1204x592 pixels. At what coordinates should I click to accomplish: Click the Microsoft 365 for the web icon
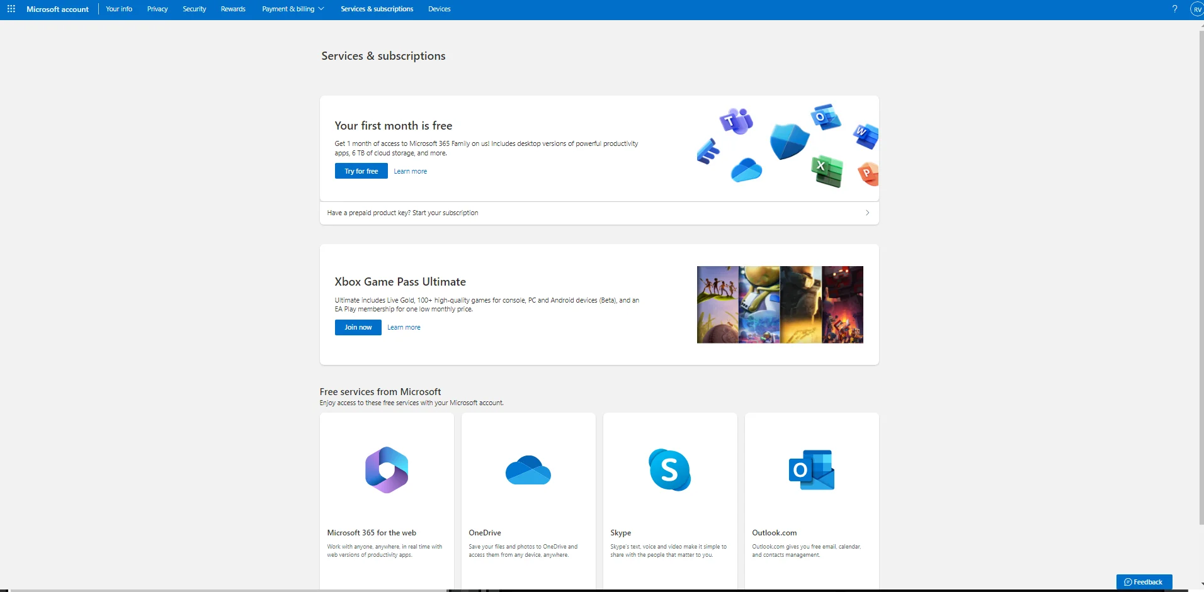tap(387, 470)
